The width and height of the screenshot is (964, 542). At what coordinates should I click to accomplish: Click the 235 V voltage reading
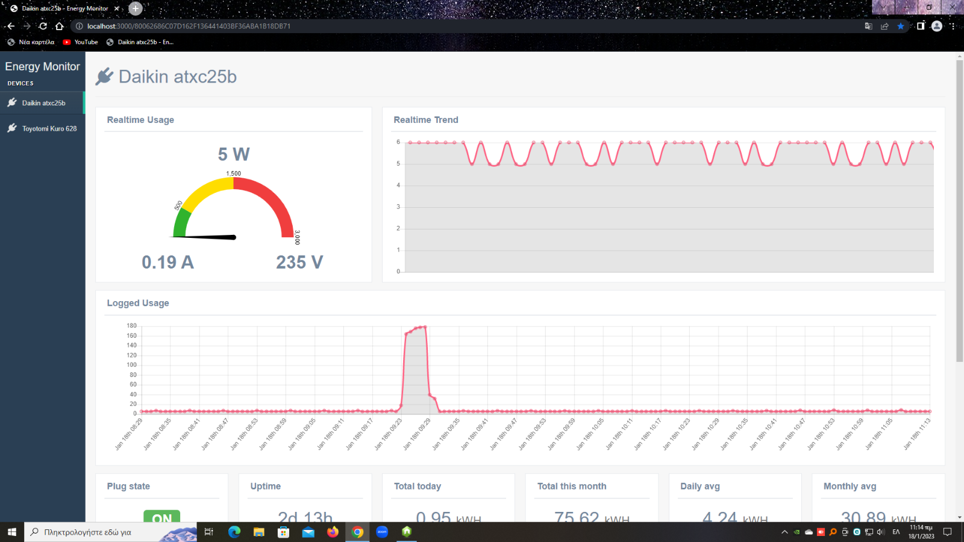click(x=299, y=263)
